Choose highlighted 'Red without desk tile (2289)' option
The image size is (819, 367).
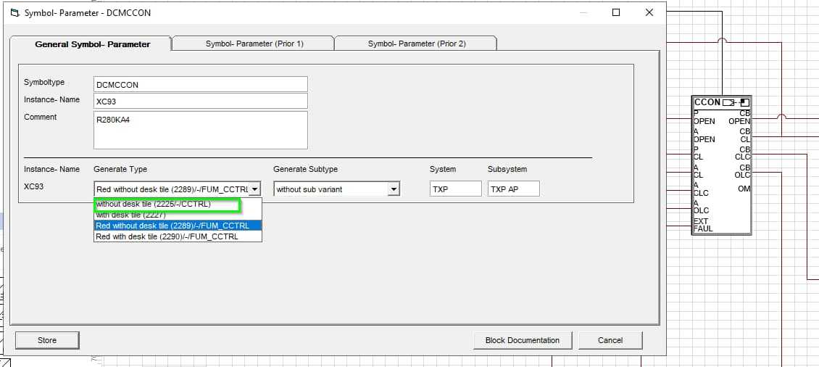click(x=172, y=226)
